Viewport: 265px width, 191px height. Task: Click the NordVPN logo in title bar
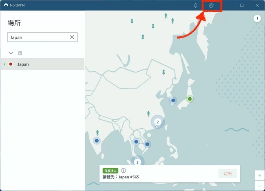[6, 5]
